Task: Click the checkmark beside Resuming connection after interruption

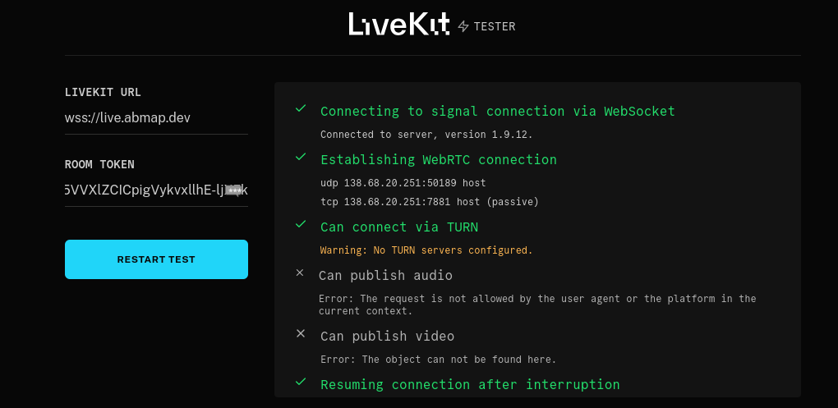Action: [301, 382]
